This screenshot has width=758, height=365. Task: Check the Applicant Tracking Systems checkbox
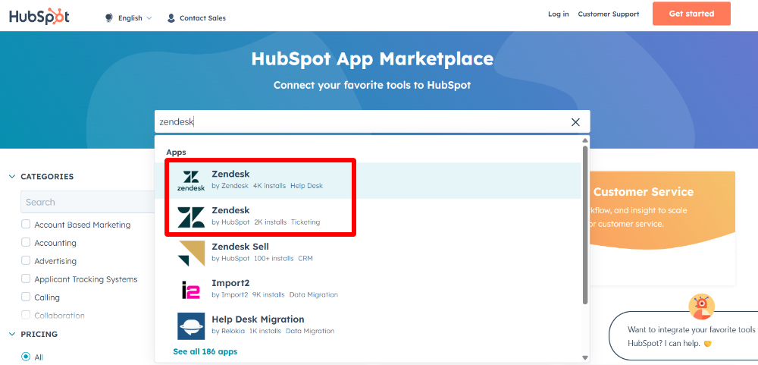coord(26,278)
